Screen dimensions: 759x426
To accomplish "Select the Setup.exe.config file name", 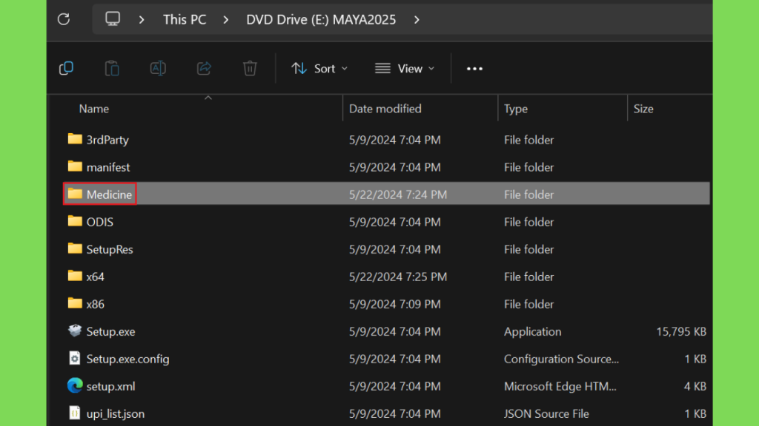I will click(127, 359).
